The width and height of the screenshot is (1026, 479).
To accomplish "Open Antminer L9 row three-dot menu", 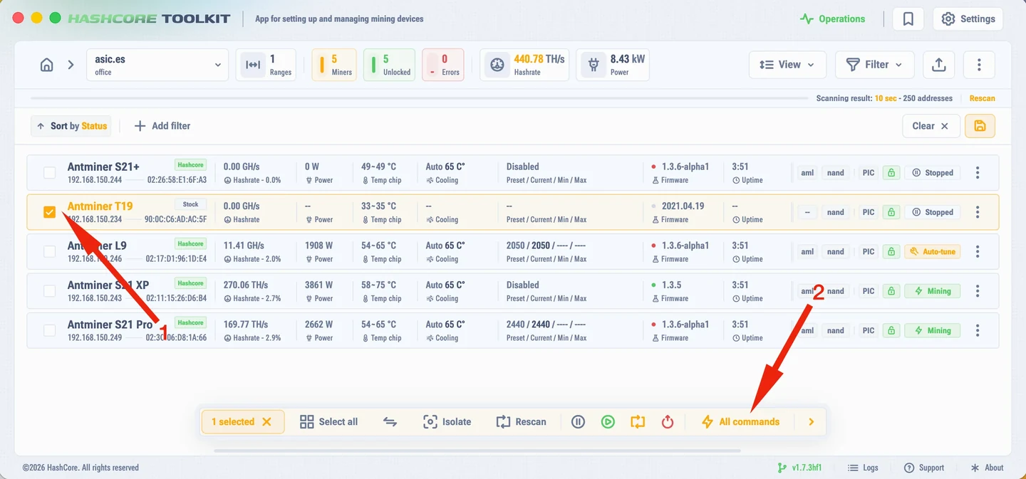I will pos(978,251).
